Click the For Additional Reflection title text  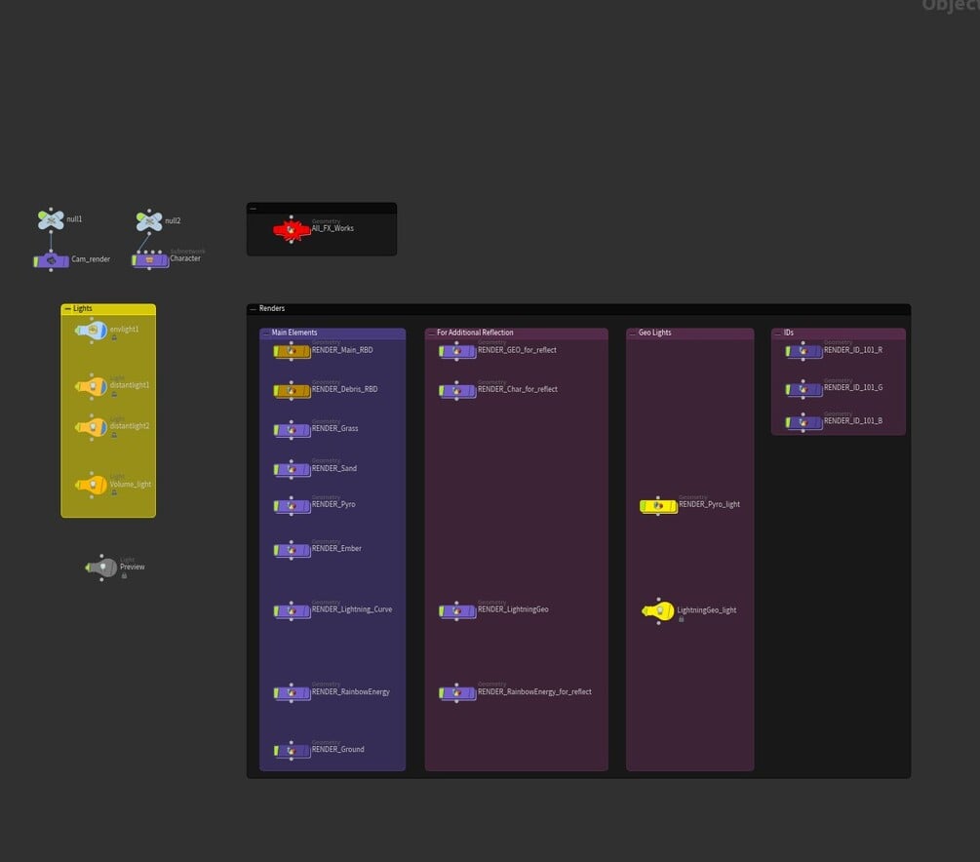pos(475,333)
